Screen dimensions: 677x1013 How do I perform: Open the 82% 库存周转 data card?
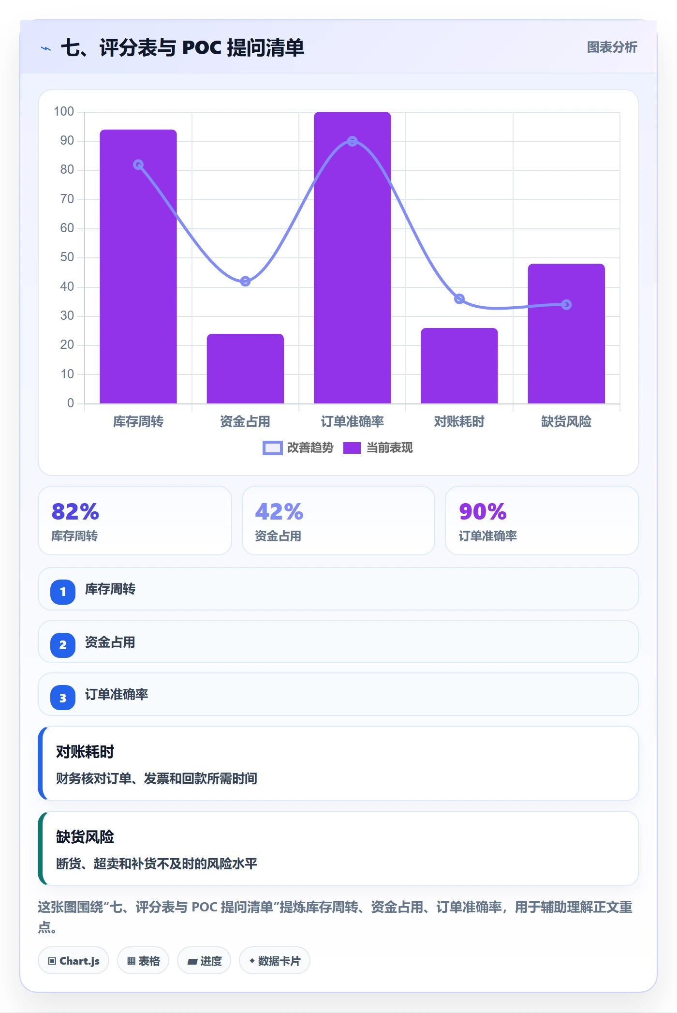(x=135, y=521)
